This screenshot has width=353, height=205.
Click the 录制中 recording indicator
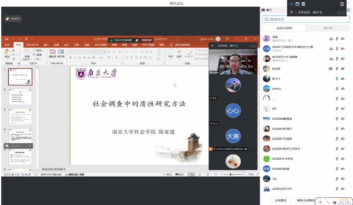click(x=13, y=19)
